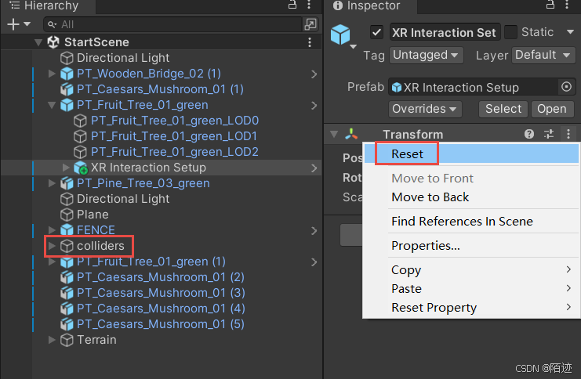The height and width of the screenshot is (379, 581).
Task: Open Transform component help icon
Action: pos(529,134)
